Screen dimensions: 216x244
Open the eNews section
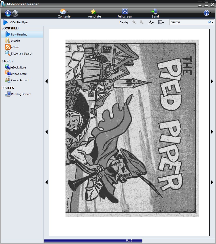tap(15, 47)
